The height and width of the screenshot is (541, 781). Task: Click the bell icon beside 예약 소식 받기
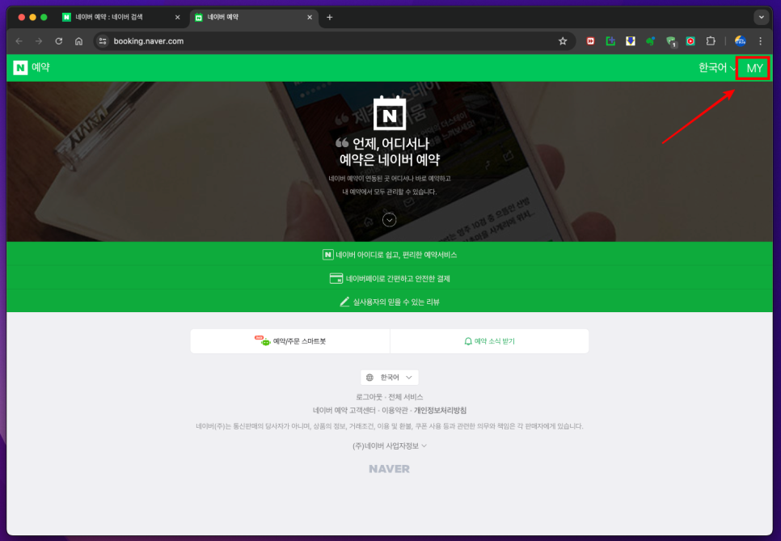tap(467, 341)
